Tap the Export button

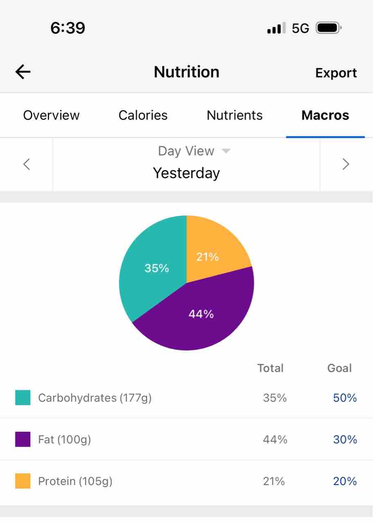[x=336, y=73]
